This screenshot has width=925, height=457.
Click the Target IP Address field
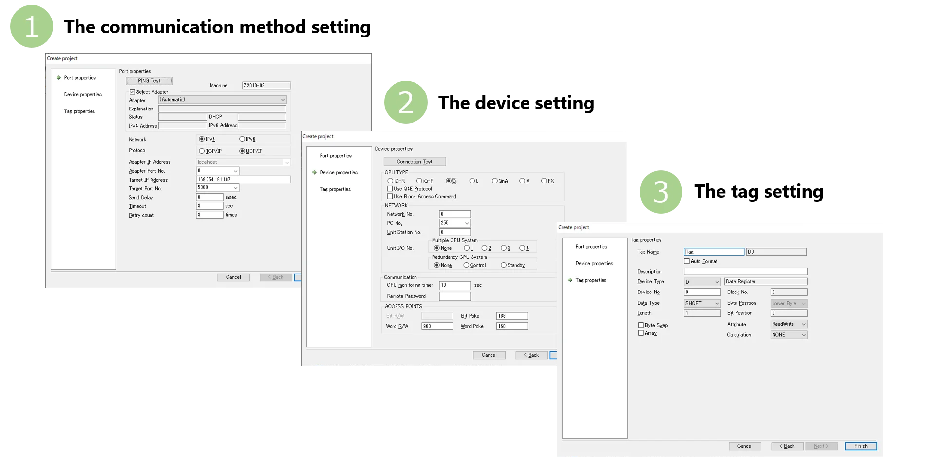[x=243, y=180]
